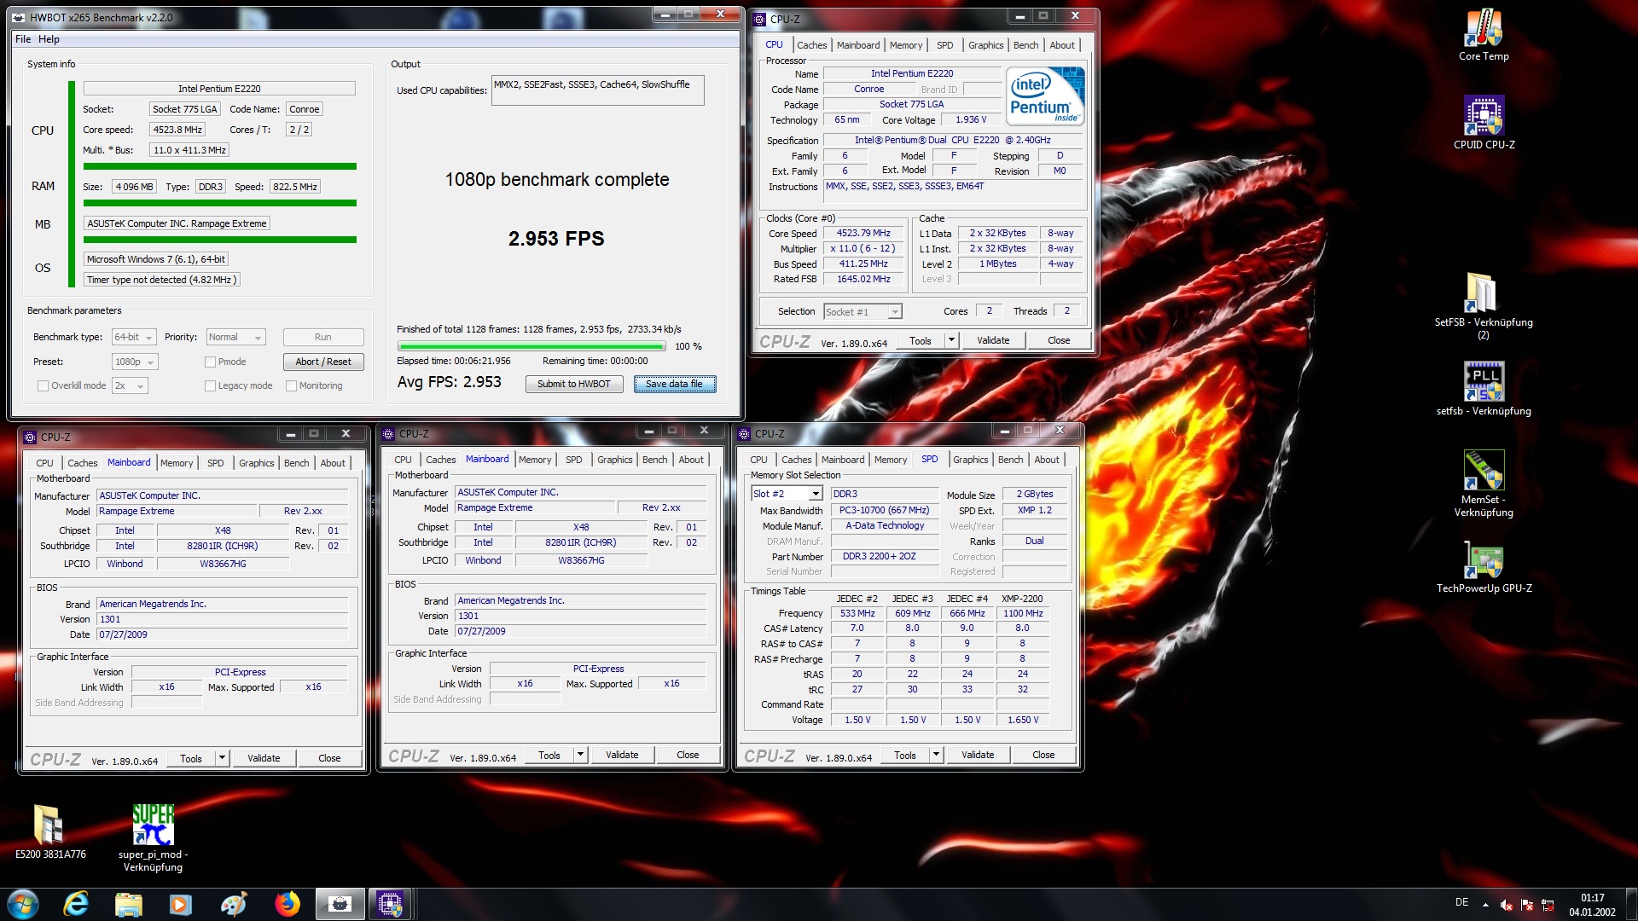Image resolution: width=1638 pixels, height=921 pixels.
Task: Switch to the CPU-Z taskbar button
Action: tap(390, 904)
